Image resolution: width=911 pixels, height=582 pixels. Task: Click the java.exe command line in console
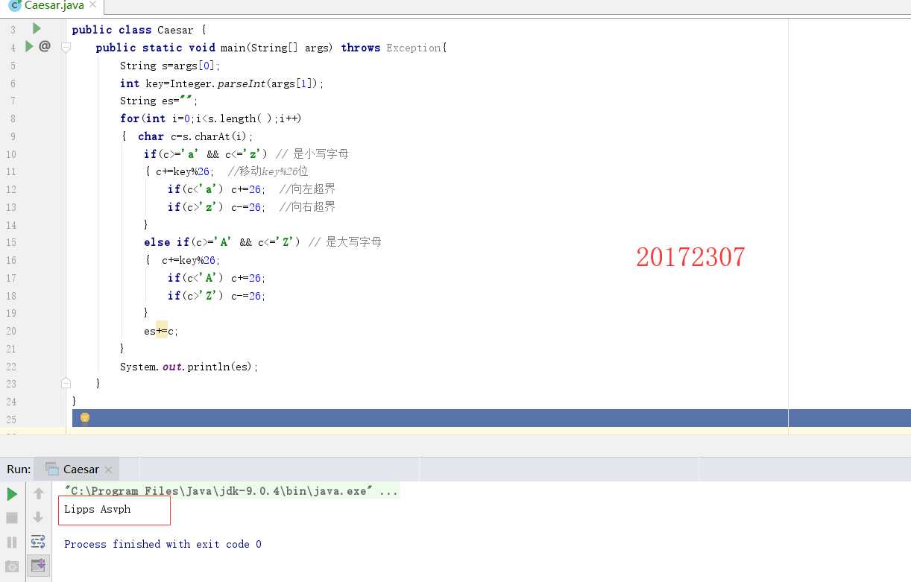tap(231, 491)
